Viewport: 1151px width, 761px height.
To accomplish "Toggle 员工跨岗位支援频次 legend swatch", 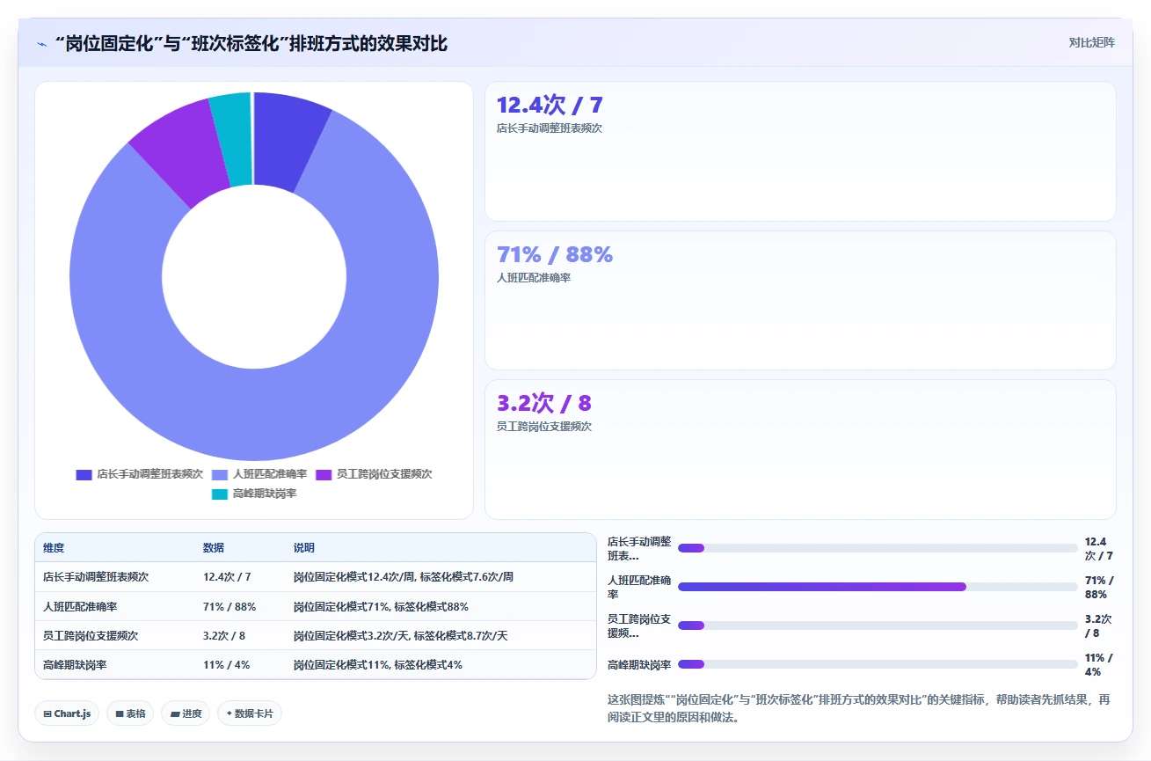I will [x=324, y=474].
